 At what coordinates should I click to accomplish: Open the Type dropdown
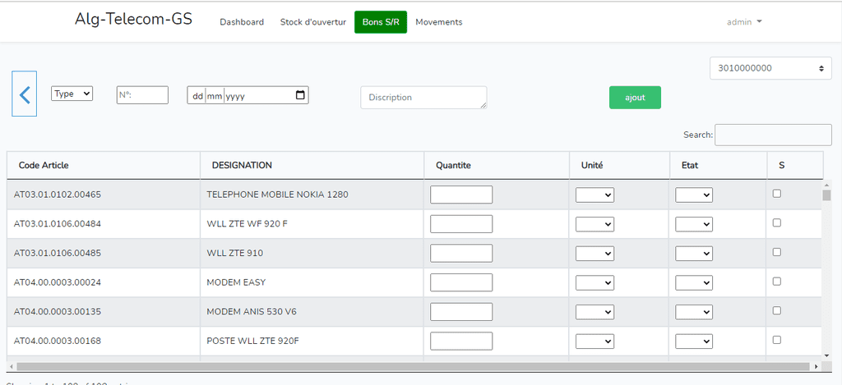click(x=72, y=94)
